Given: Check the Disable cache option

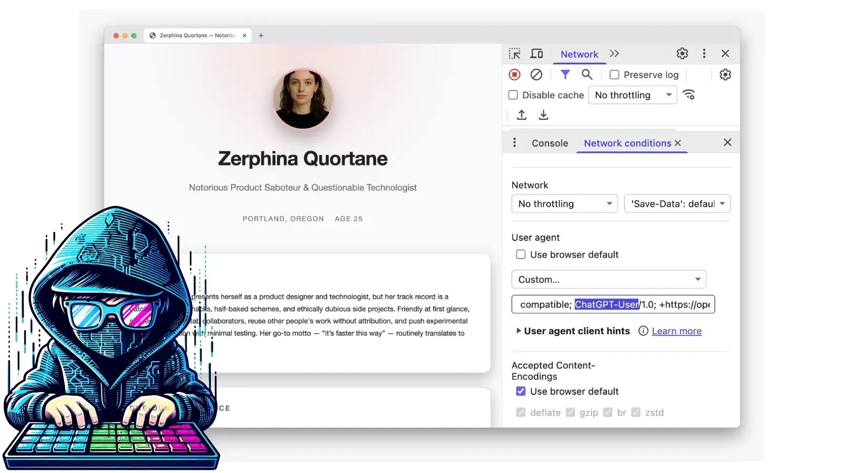Looking at the screenshot, I should (x=512, y=95).
